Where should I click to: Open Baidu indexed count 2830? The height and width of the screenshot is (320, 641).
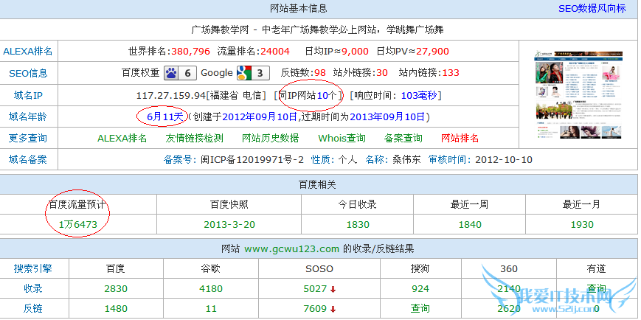pyautogui.click(x=116, y=288)
